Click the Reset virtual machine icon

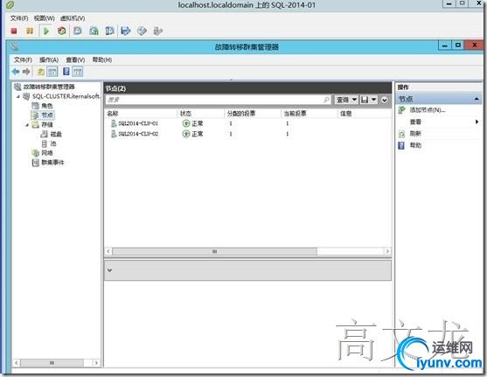pyautogui.click(x=62, y=31)
